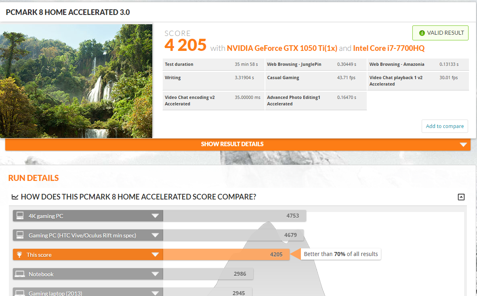Expand the Notebook row arrow
The width and height of the screenshot is (477, 296).
tap(155, 274)
